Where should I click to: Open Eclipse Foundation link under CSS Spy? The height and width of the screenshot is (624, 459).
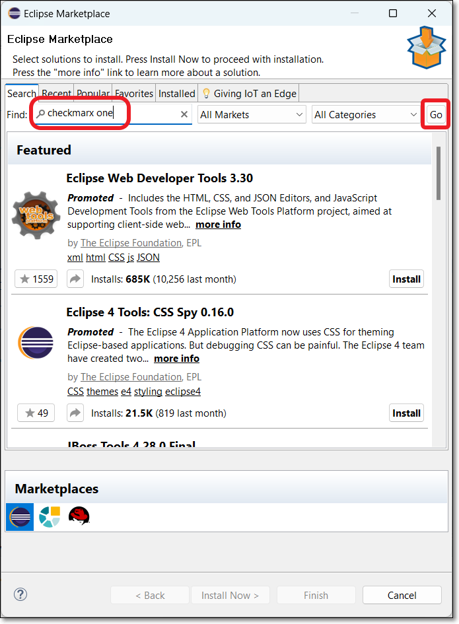(x=131, y=377)
